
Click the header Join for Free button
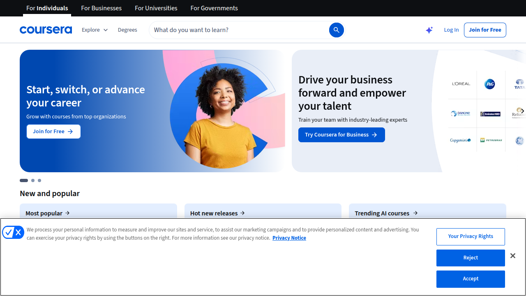(x=485, y=30)
